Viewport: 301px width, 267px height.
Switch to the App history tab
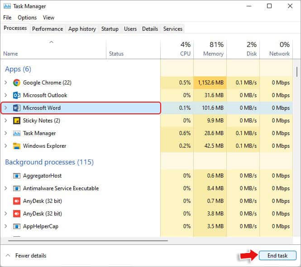click(x=82, y=29)
